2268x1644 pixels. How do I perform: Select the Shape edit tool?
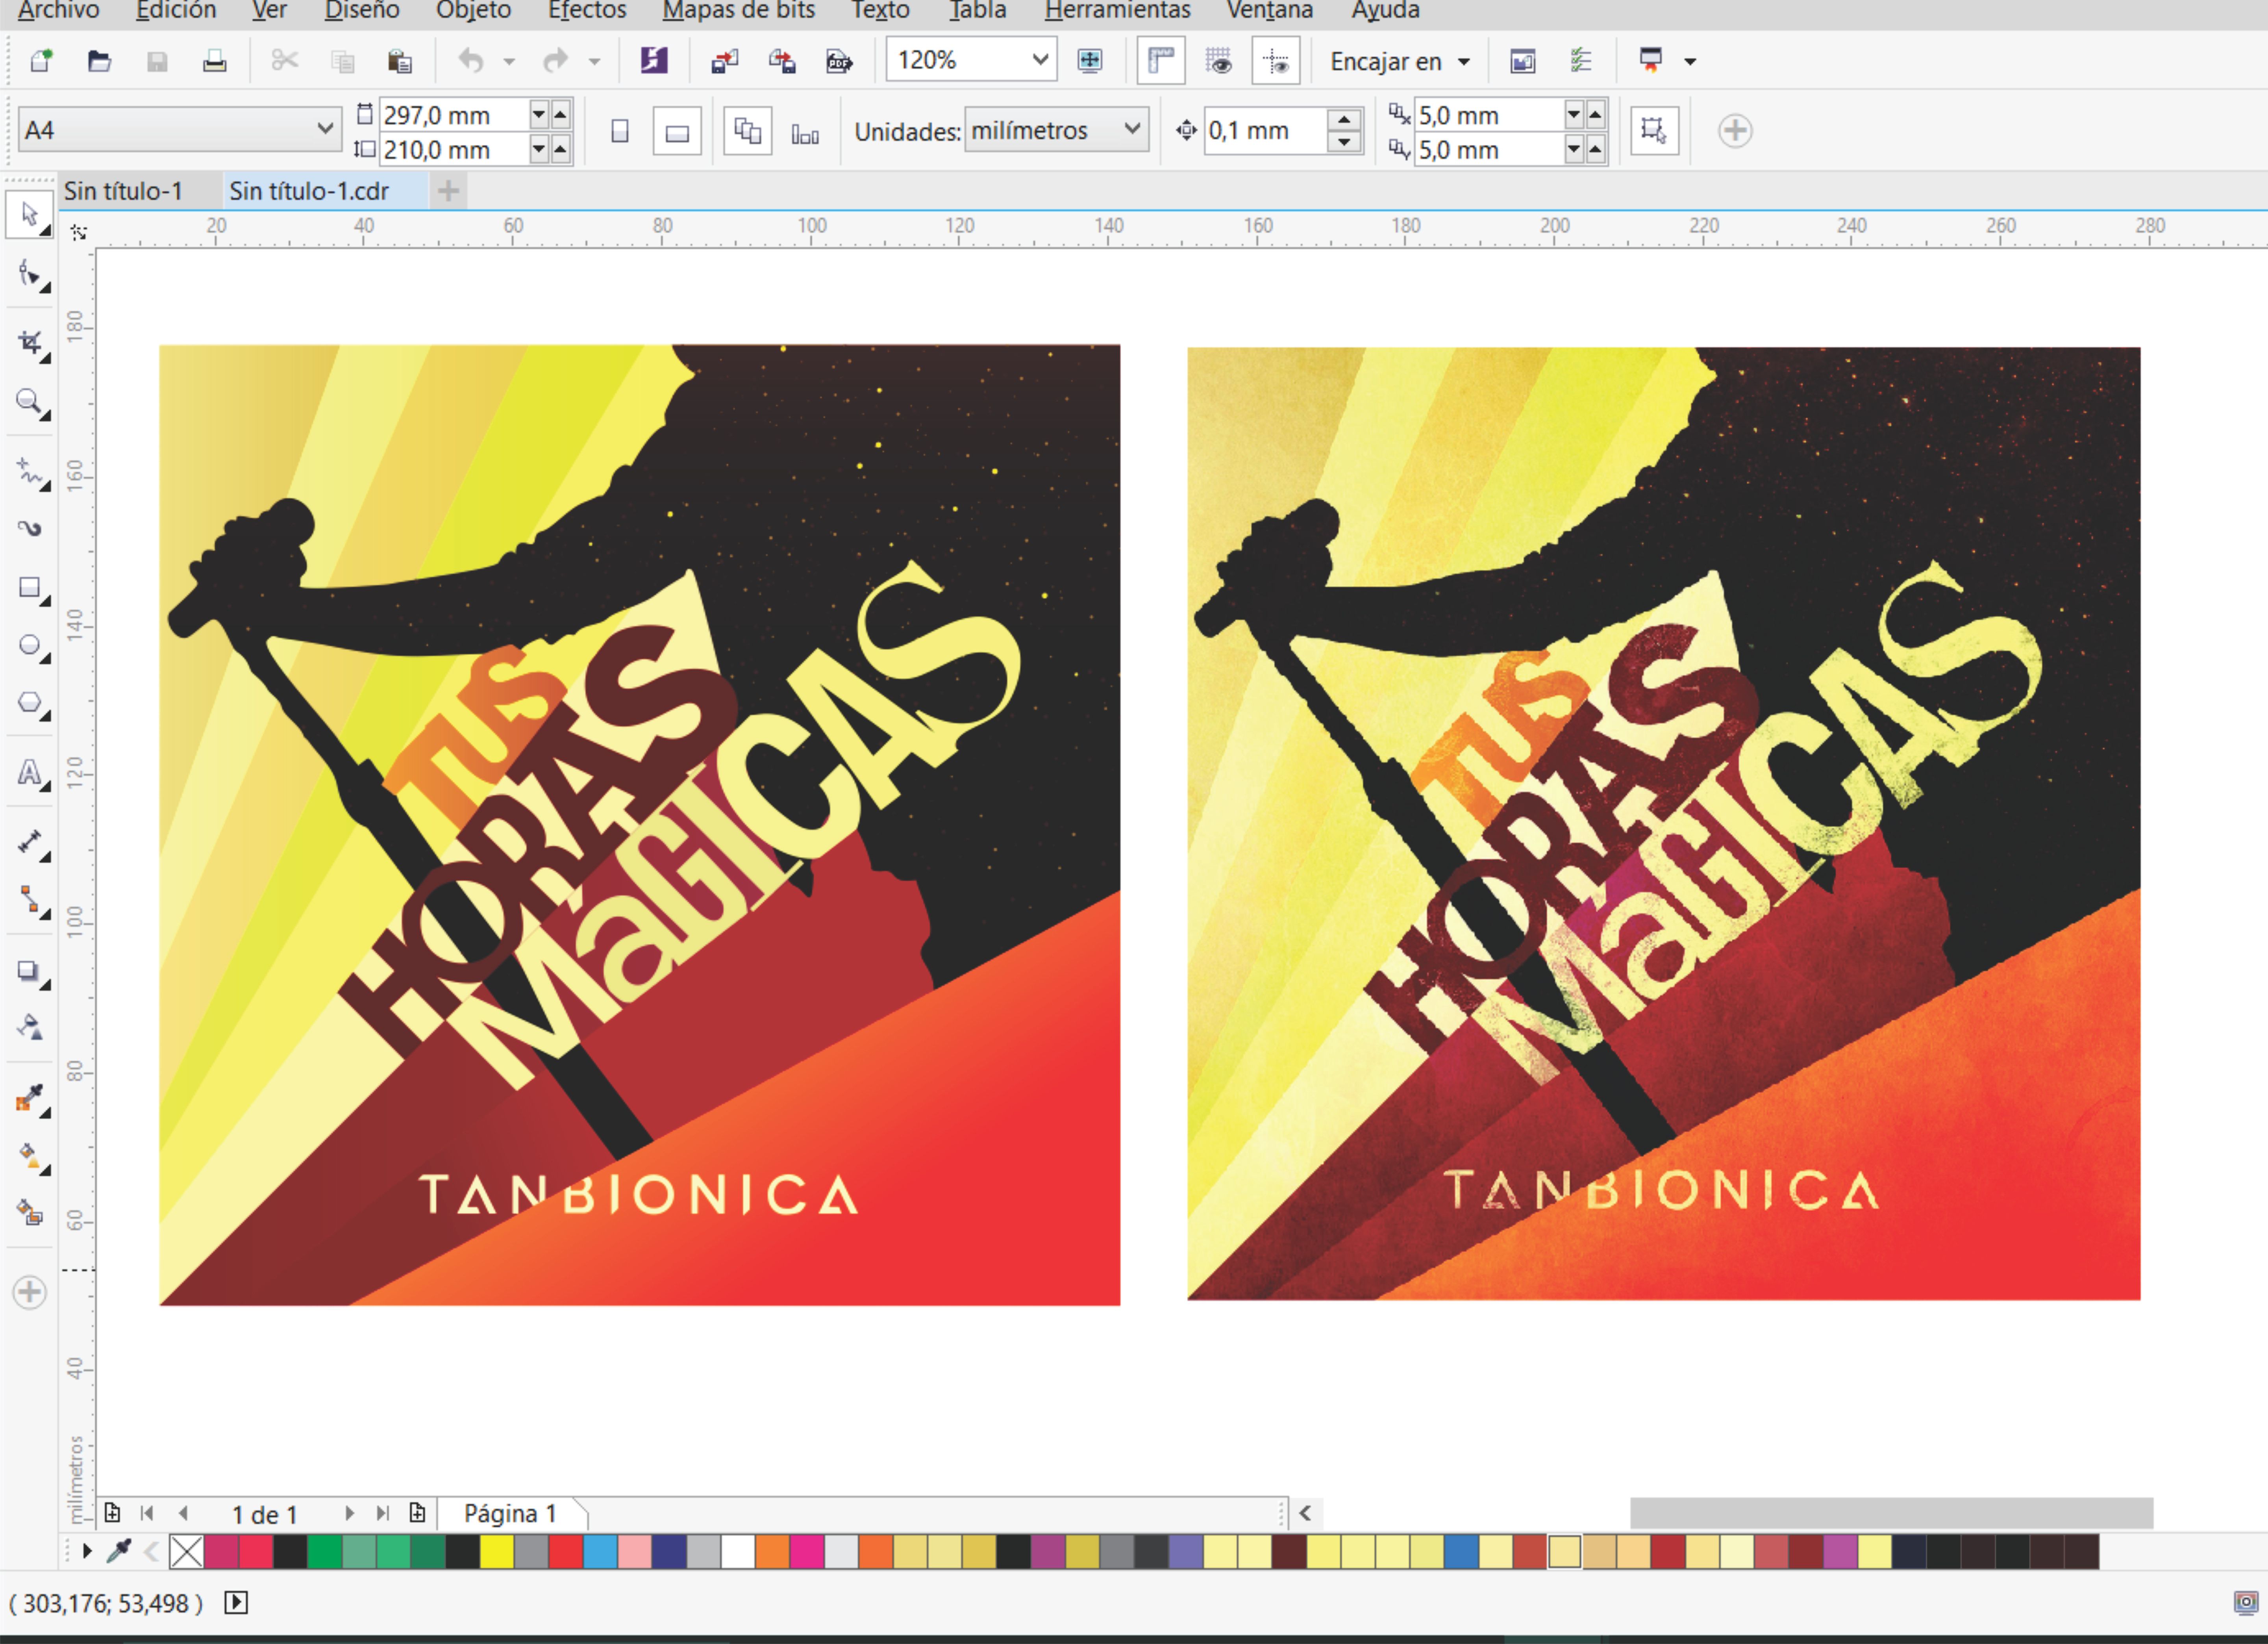click(29, 274)
